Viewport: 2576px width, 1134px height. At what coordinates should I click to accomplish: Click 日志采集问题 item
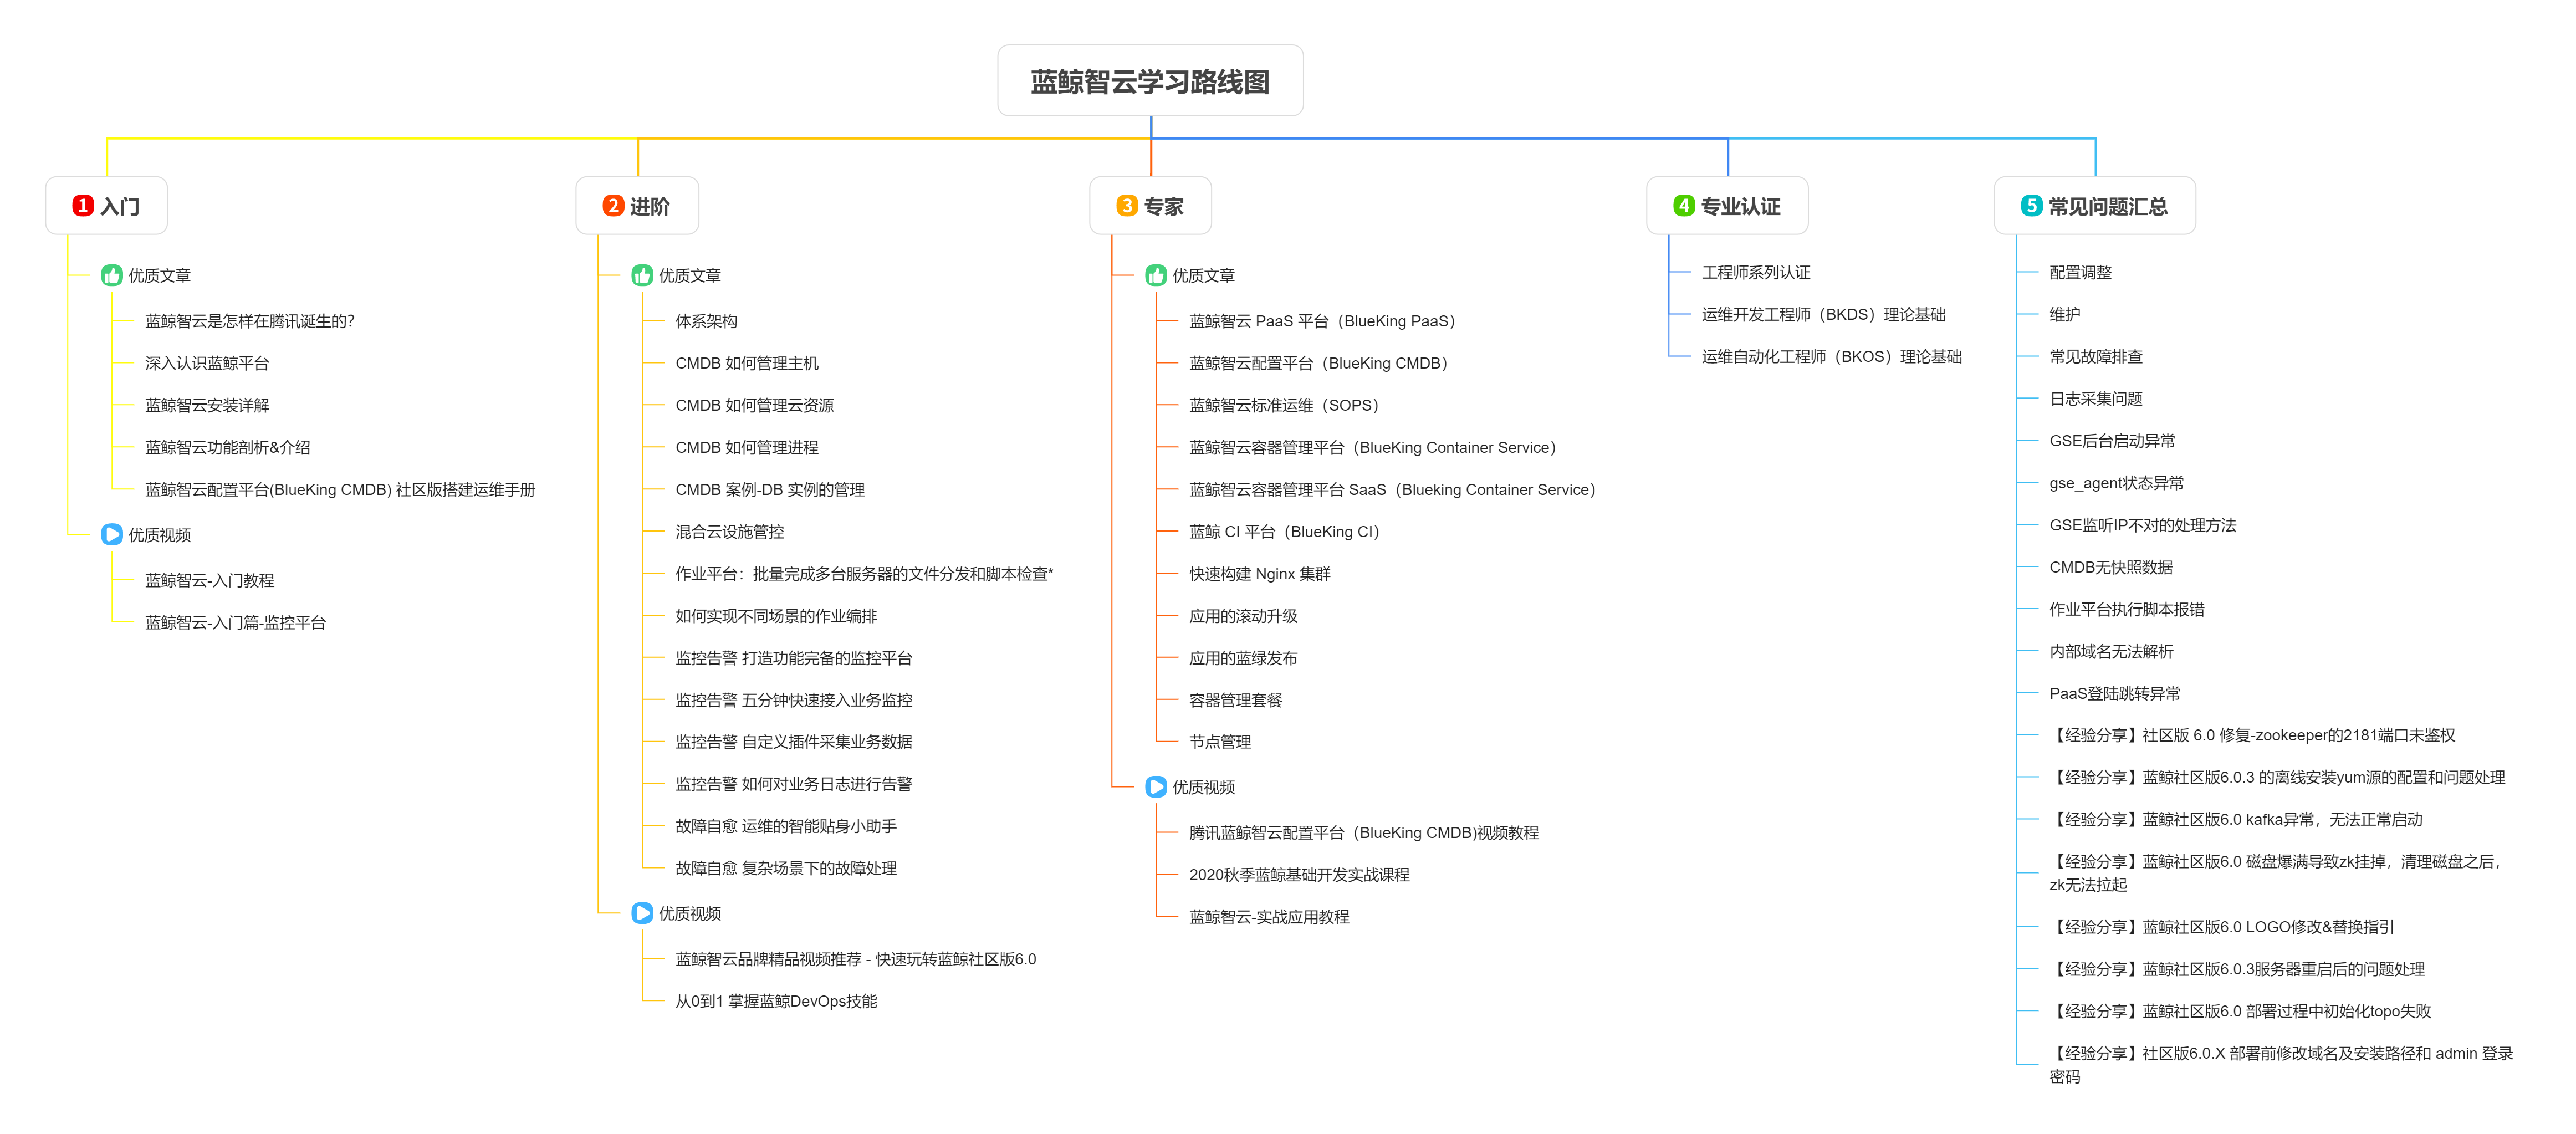click(x=2096, y=399)
